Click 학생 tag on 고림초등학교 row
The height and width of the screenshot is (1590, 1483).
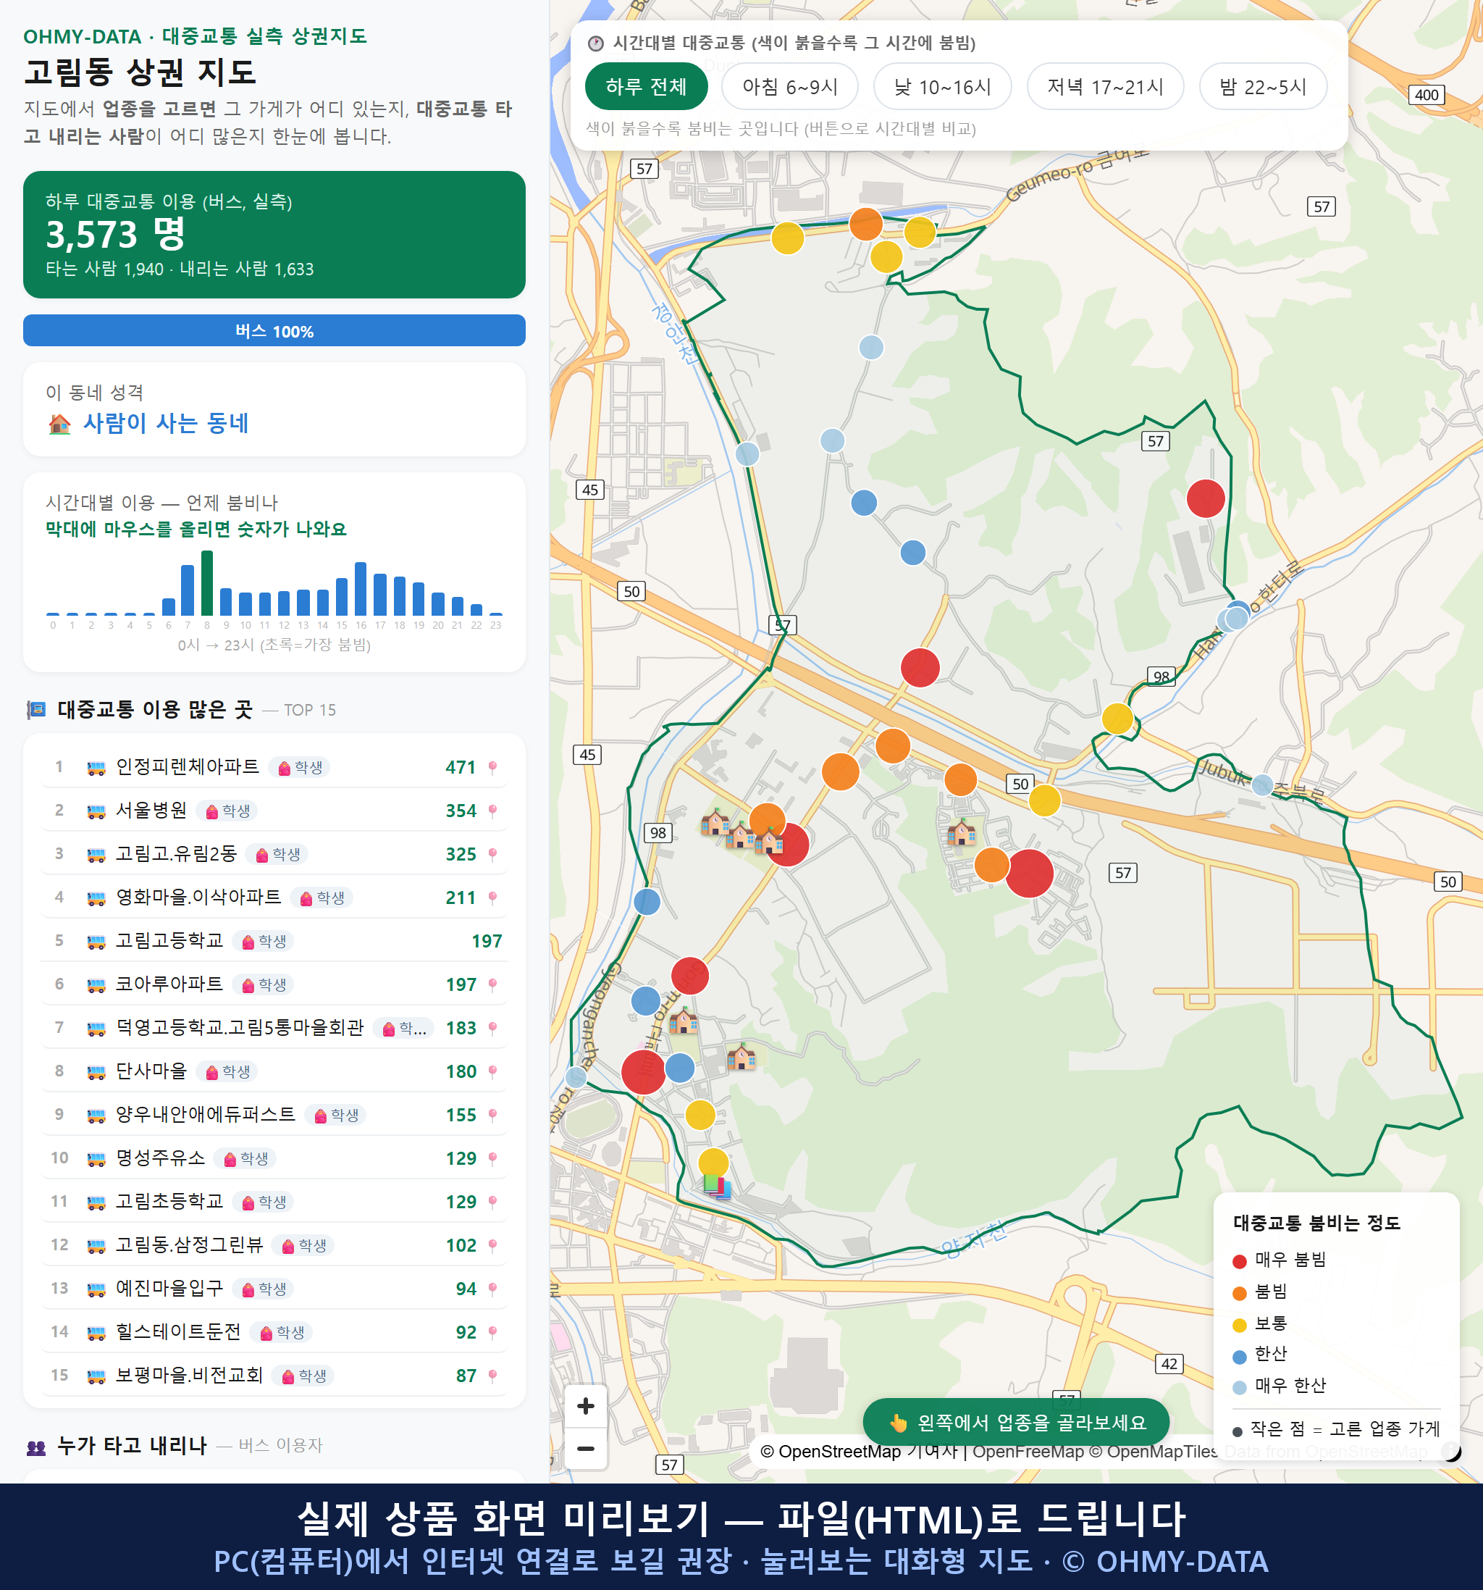[264, 1202]
